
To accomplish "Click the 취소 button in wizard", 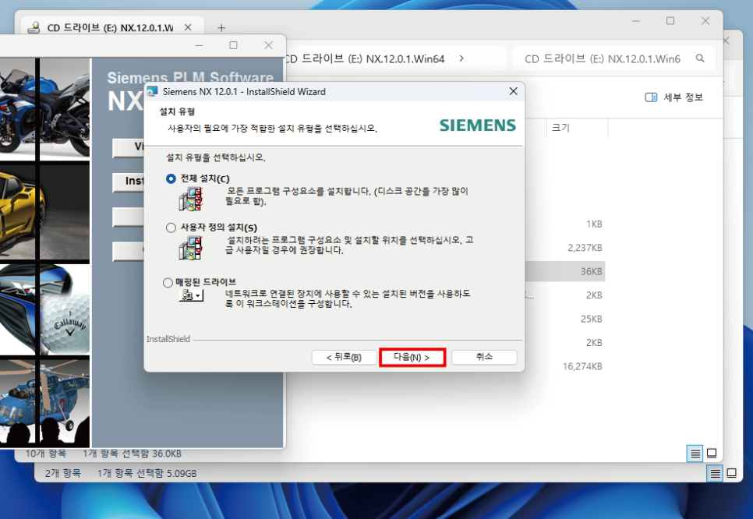I will pos(484,357).
